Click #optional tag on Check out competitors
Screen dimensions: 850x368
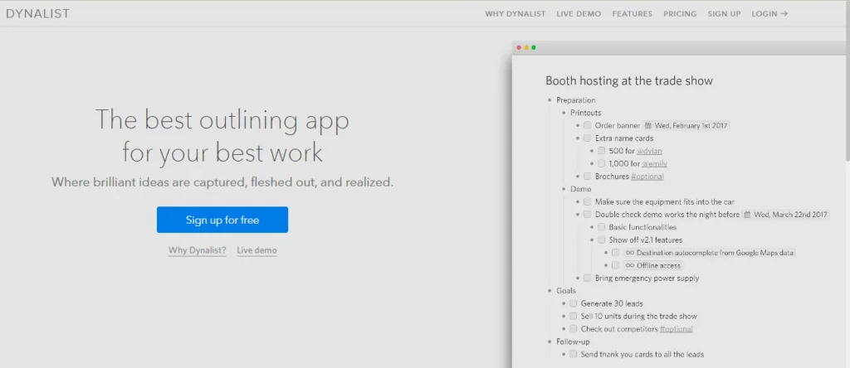[677, 329]
